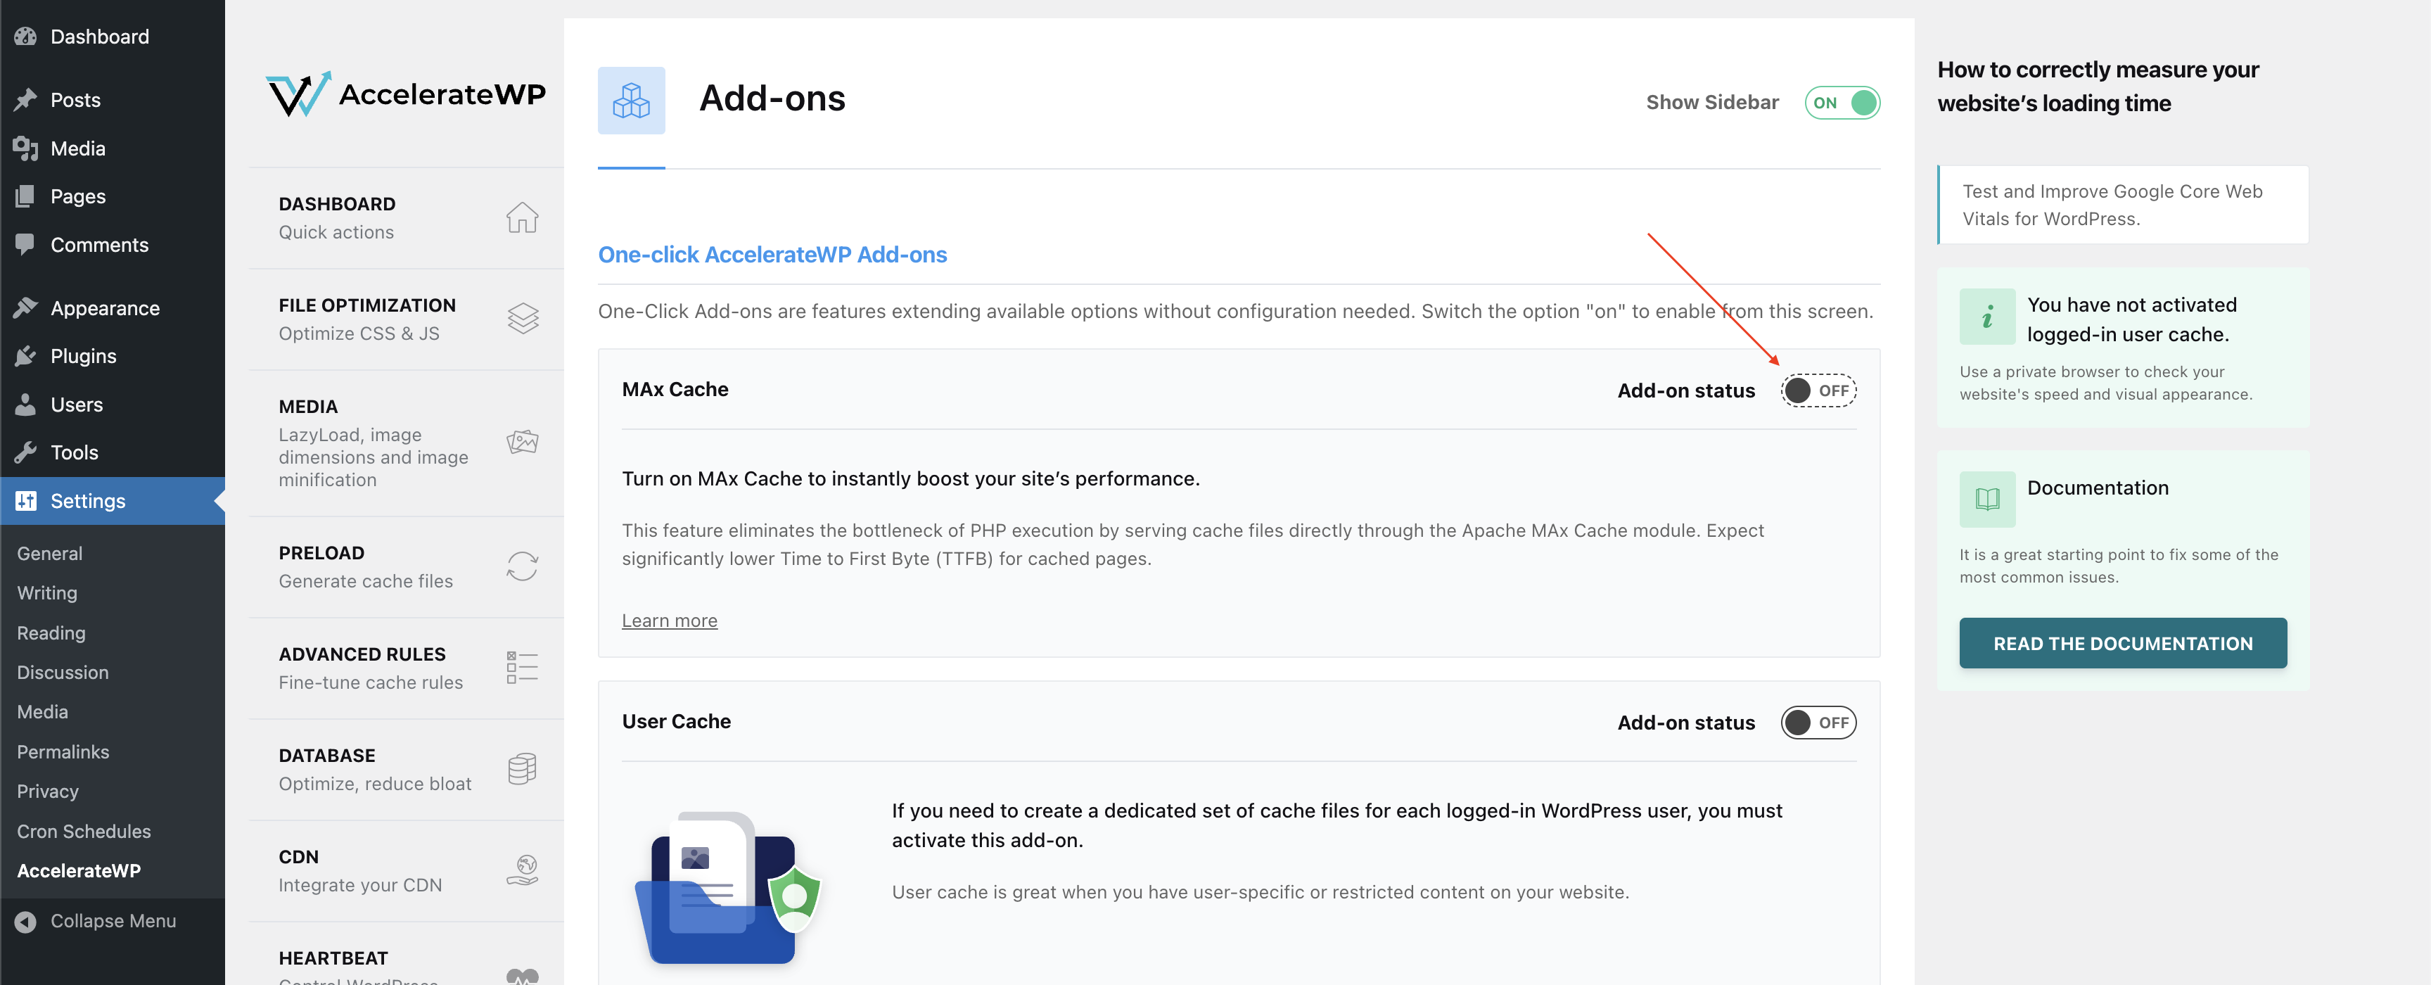
Task: Open the Learn more link for MAx Cache
Action: [x=669, y=620]
